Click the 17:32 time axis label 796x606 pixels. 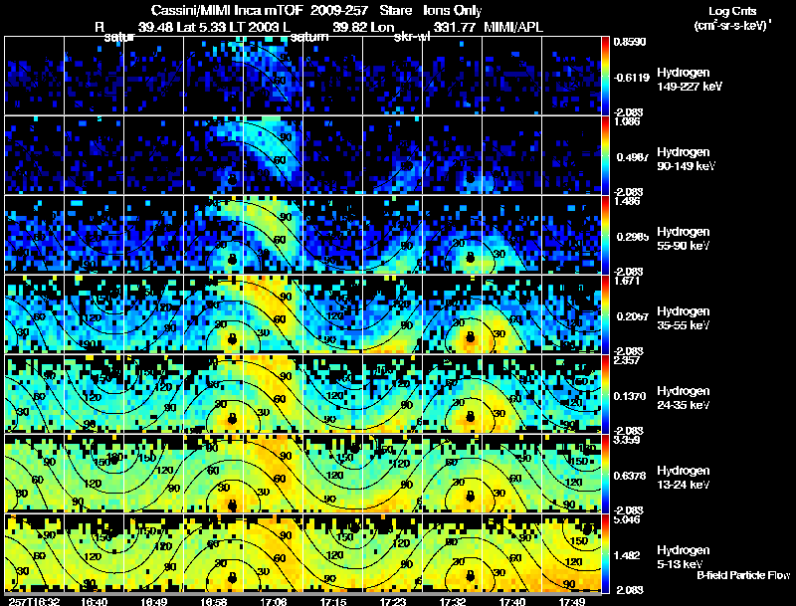click(x=453, y=601)
